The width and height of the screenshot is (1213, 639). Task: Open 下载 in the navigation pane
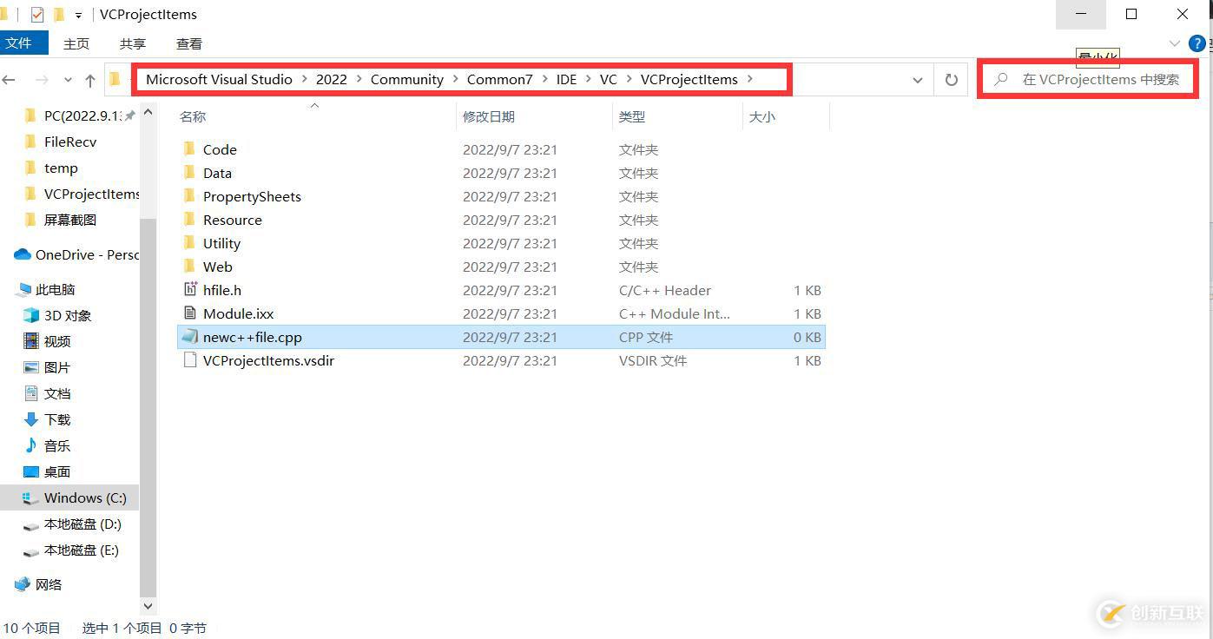click(57, 419)
